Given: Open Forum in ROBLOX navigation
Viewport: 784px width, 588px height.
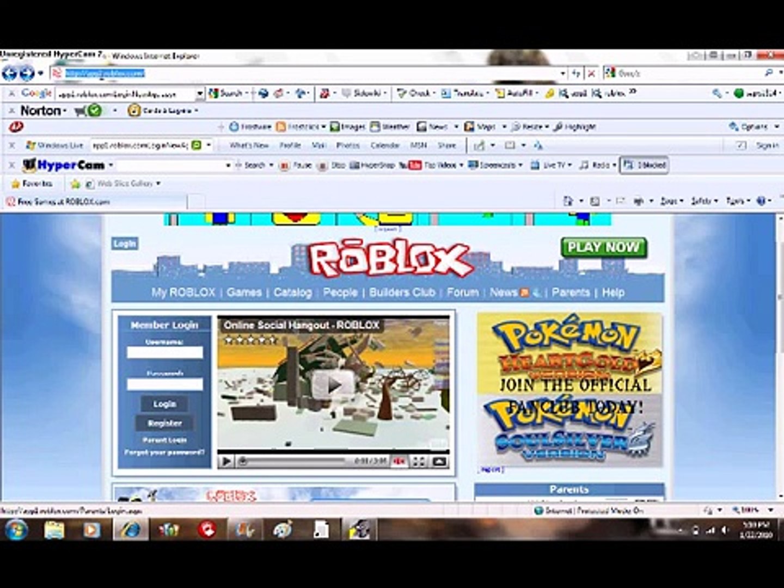Looking at the screenshot, I should pos(463,292).
